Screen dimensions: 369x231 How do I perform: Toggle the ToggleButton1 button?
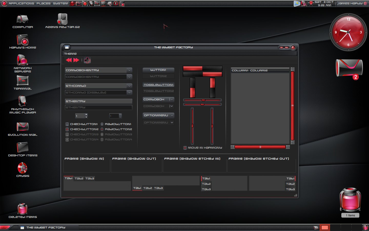(158, 85)
